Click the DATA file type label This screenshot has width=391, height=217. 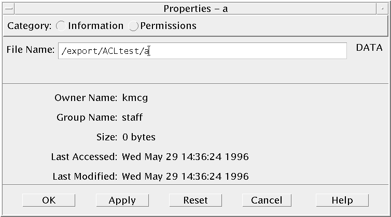pyautogui.click(x=369, y=48)
